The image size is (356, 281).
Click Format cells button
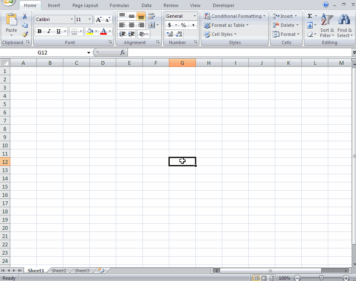(286, 34)
